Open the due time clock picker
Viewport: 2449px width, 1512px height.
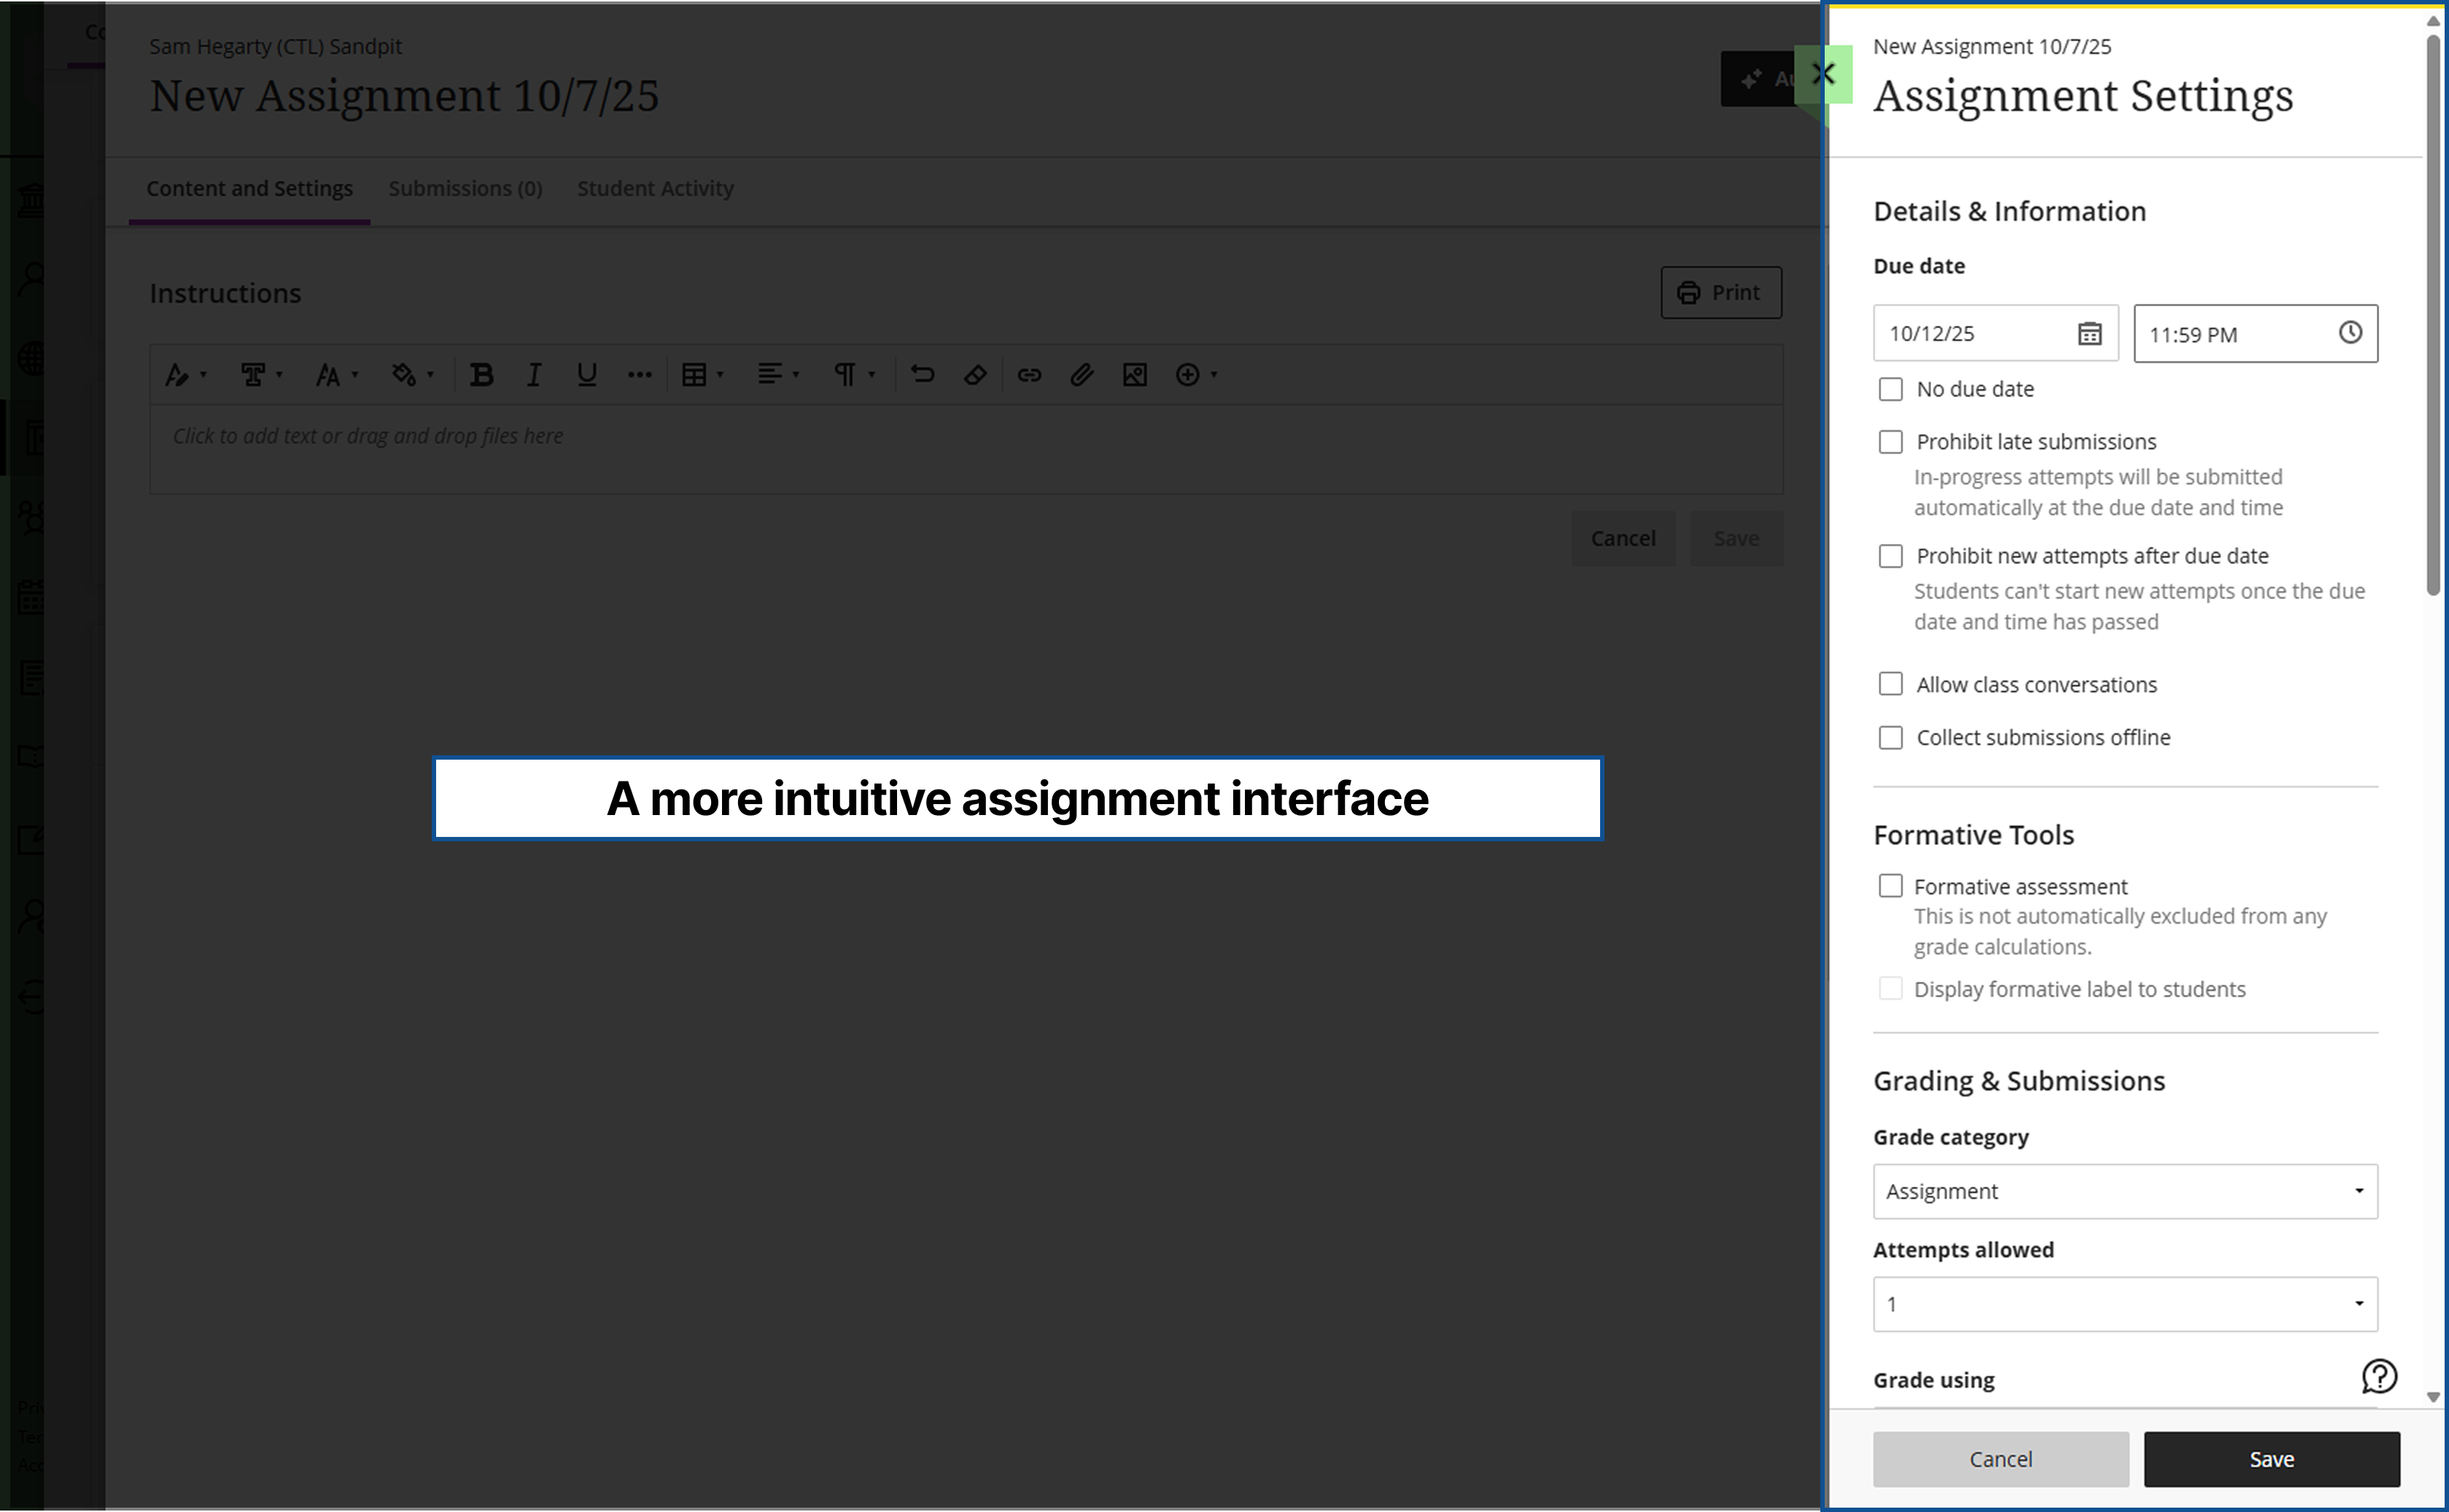[x=2351, y=333]
